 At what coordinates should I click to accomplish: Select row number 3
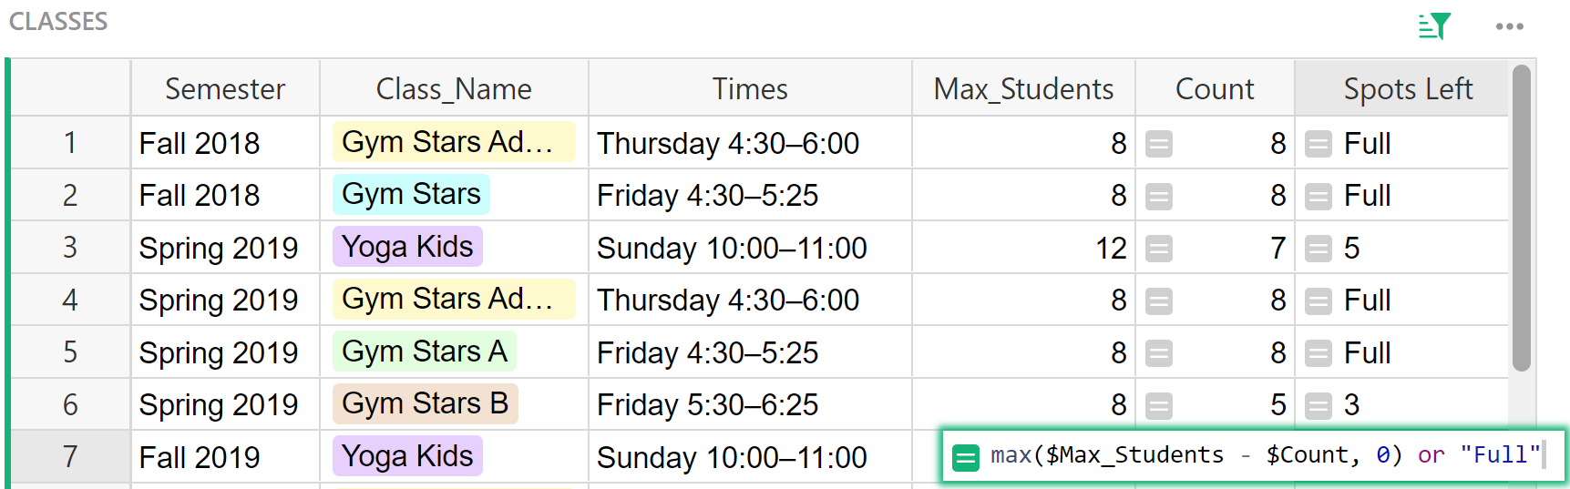click(70, 248)
